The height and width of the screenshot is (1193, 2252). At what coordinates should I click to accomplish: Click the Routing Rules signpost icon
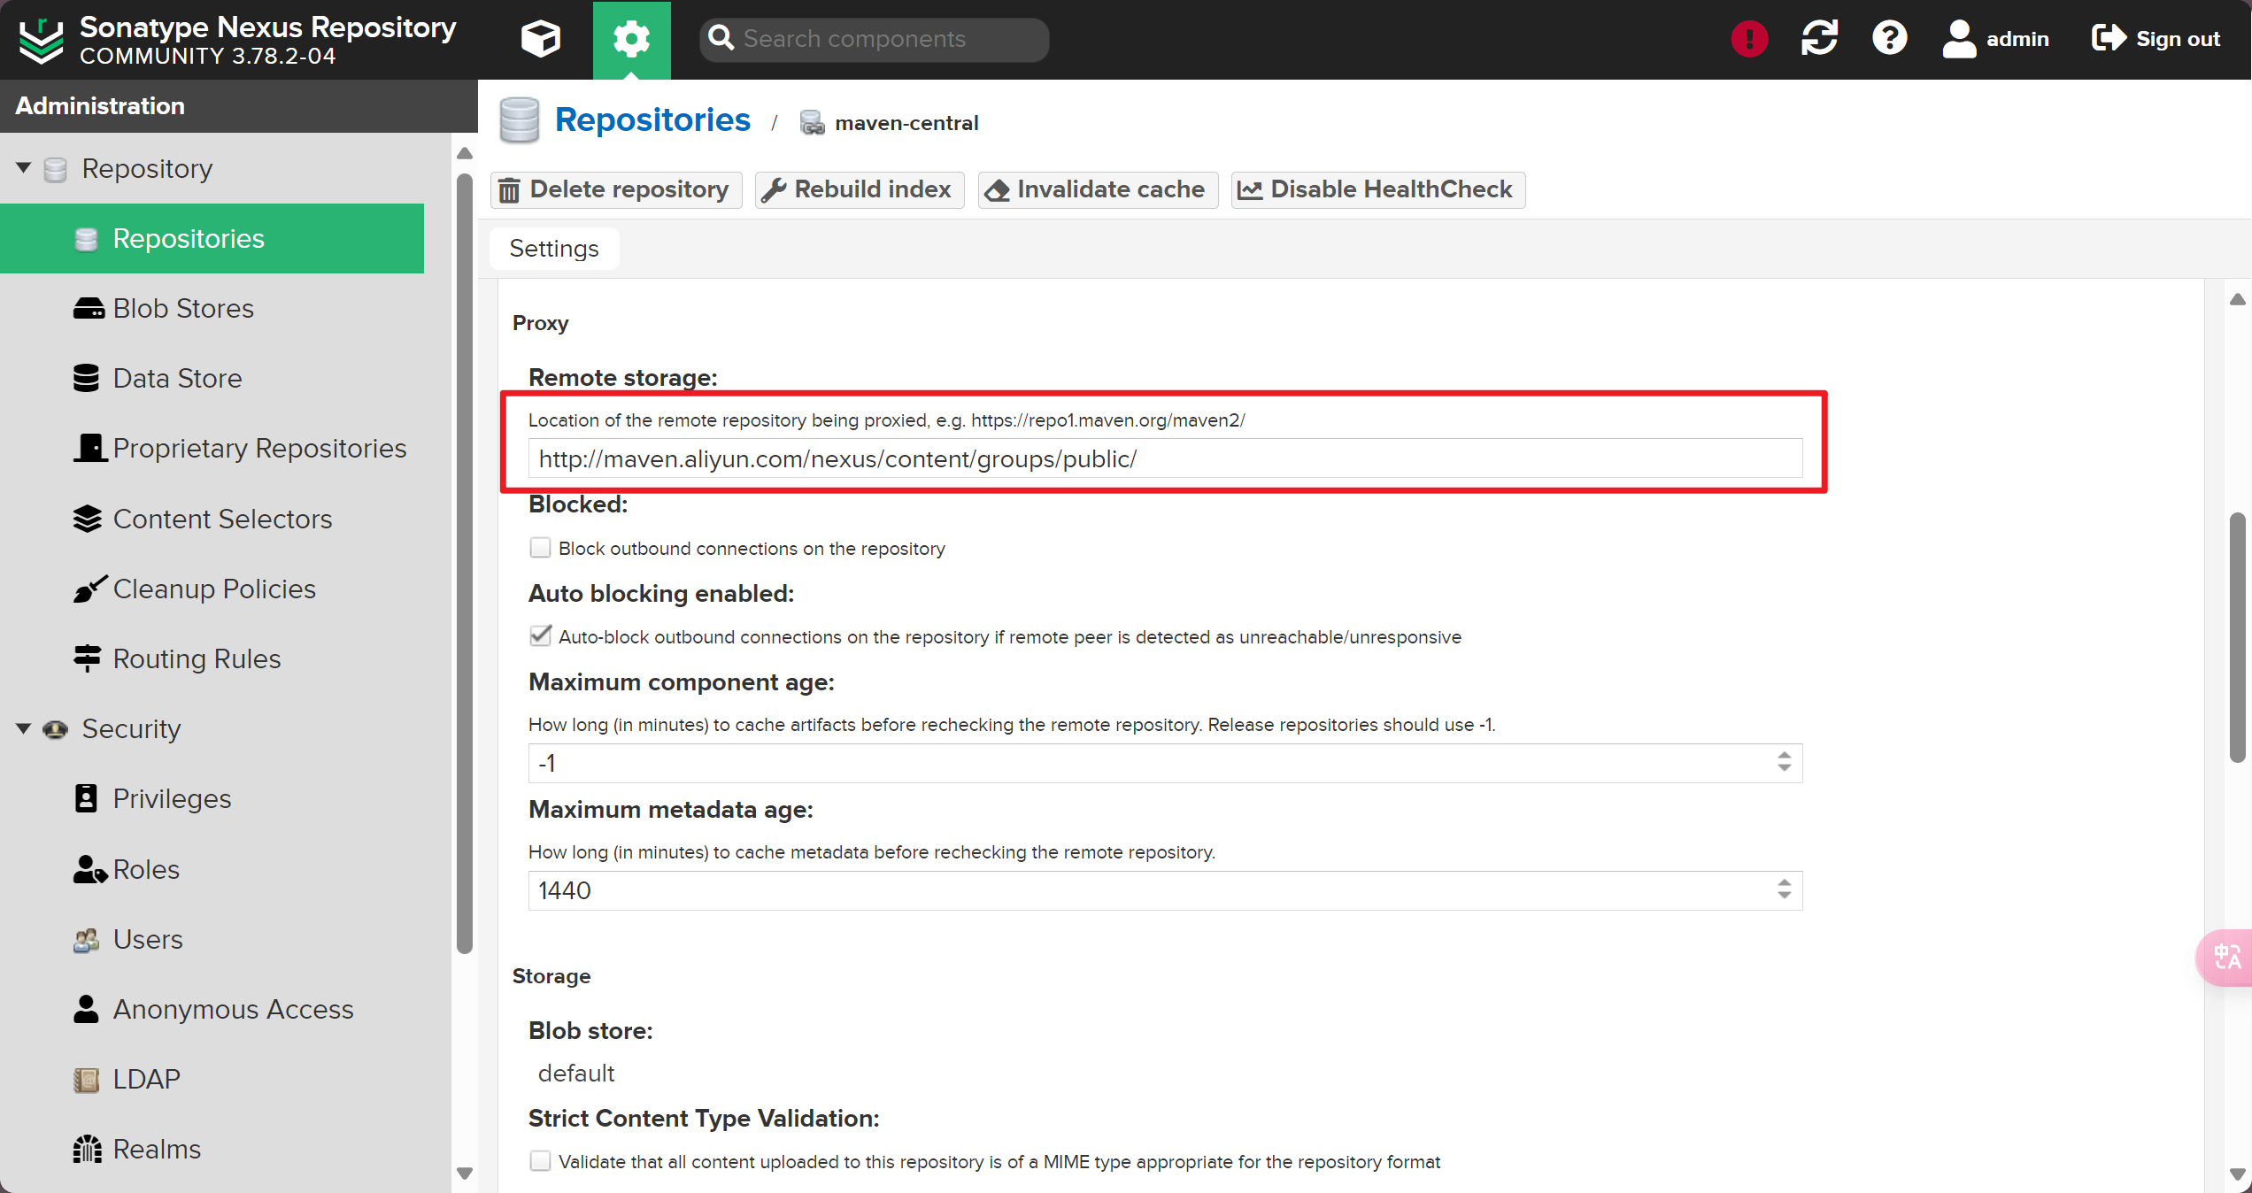(87, 659)
